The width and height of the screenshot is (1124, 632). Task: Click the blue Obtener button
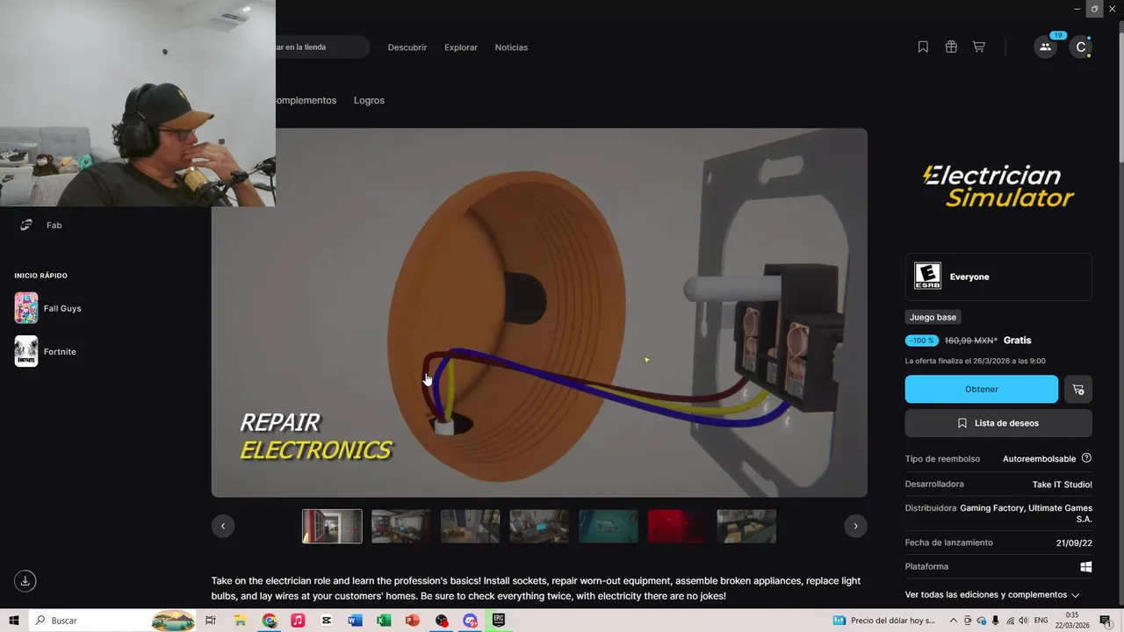982,389
